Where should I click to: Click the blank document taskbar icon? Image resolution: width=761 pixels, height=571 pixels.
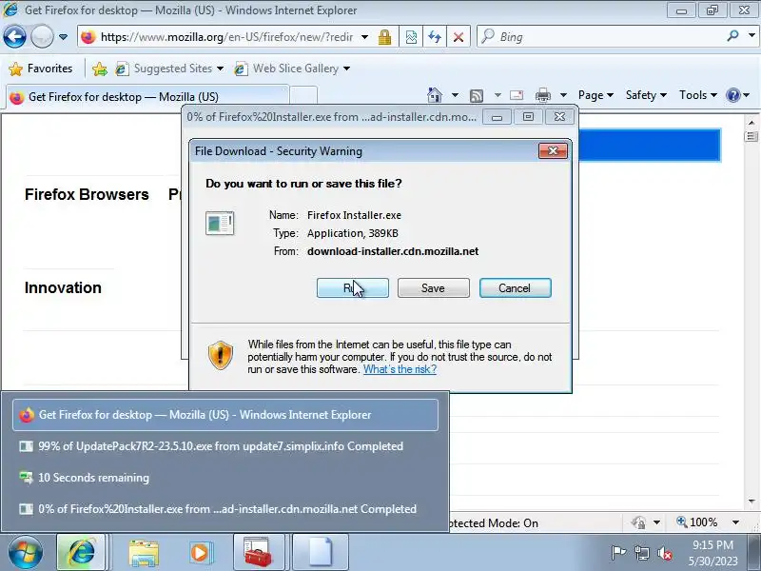click(x=321, y=553)
